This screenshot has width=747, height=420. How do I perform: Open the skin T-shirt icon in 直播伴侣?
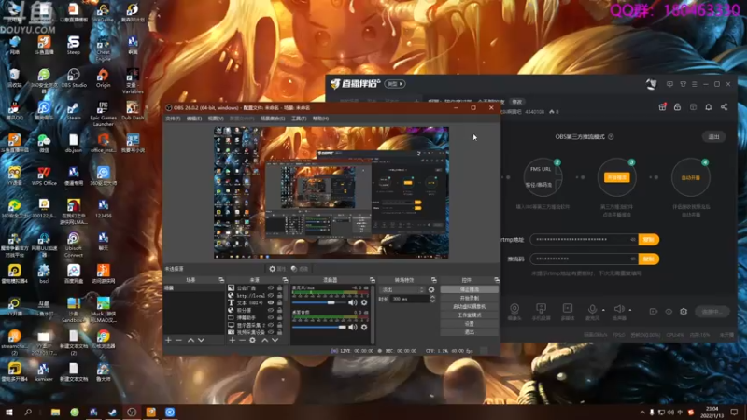coord(683,84)
